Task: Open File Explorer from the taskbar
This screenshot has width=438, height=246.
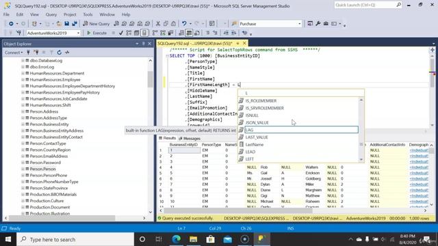Action: coord(193,239)
